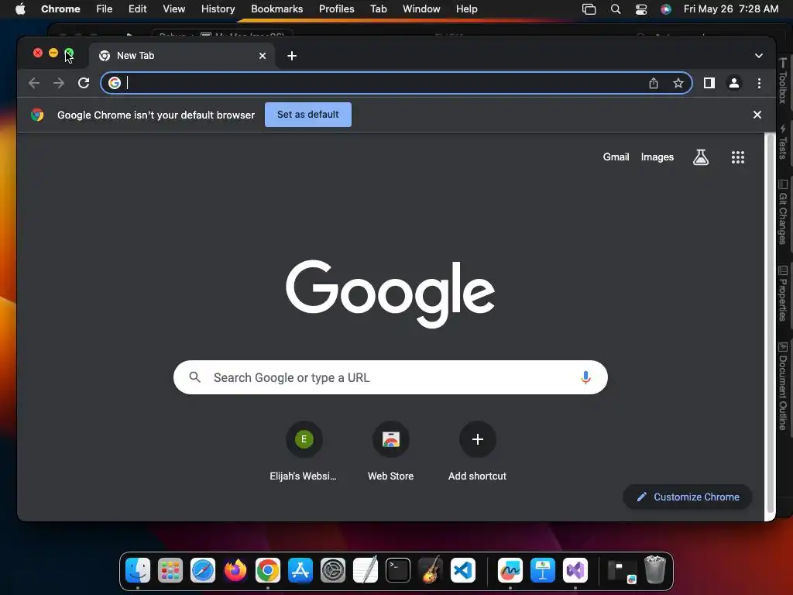
Task: Launch GarageBand from the Dock
Action: pos(431,570)
